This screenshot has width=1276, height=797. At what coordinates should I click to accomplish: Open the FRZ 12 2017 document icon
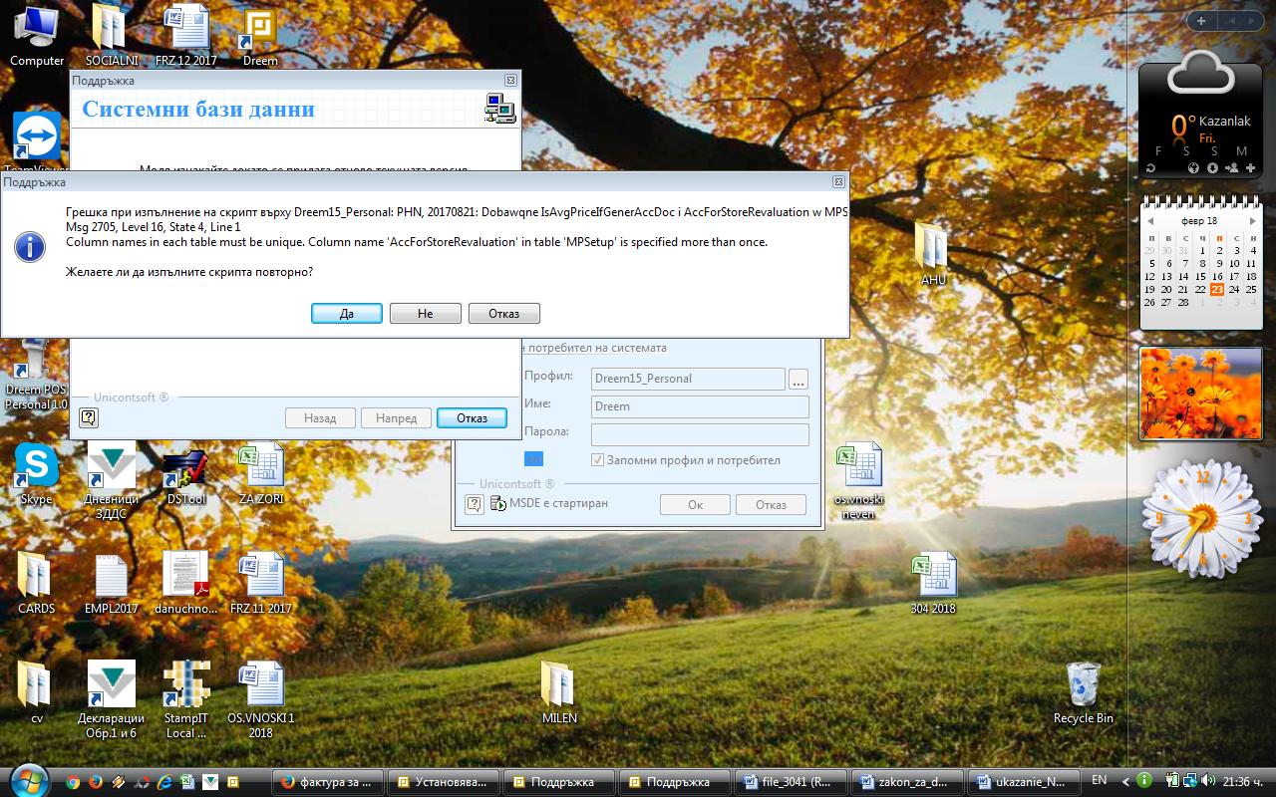(x=186, y=35)
